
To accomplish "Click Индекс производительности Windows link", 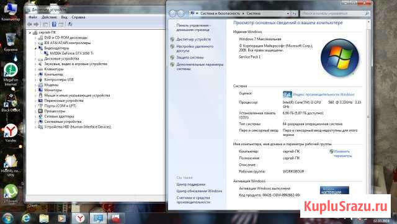I will (x=324, y=94).
